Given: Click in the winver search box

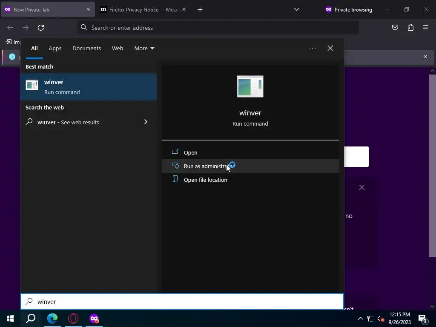Looking at the screenshot, I should click(x=182, y=301).
